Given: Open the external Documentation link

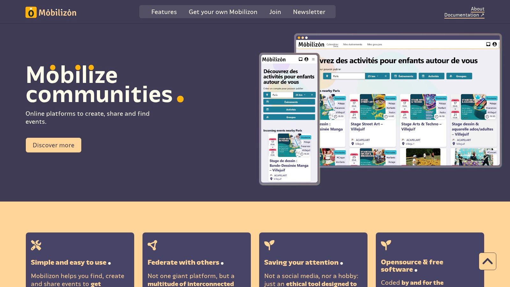Looking at the screenshot, I should [x=464, y=15].
